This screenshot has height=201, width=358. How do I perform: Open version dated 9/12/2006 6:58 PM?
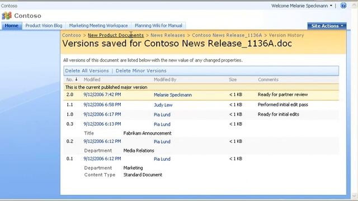coord(102,104)
